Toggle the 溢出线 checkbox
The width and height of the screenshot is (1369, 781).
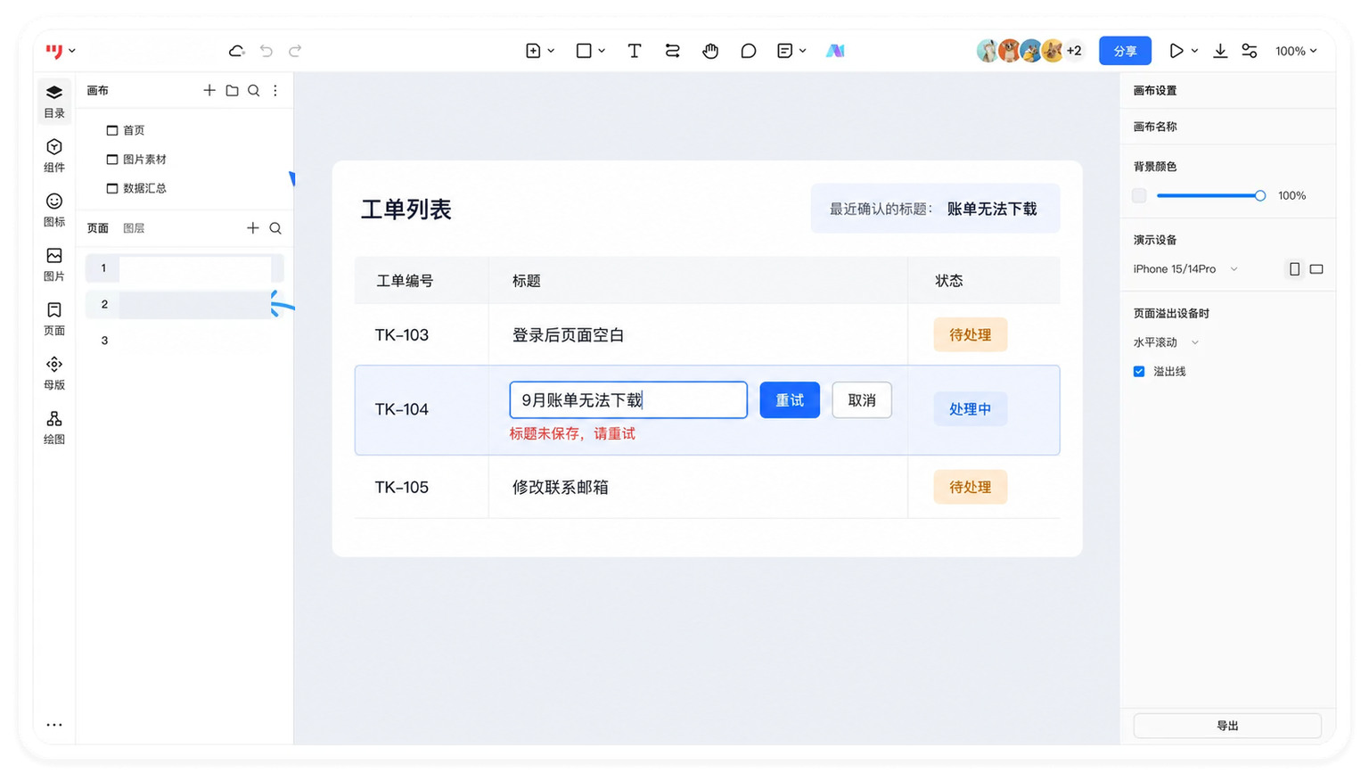point(1139,371)
